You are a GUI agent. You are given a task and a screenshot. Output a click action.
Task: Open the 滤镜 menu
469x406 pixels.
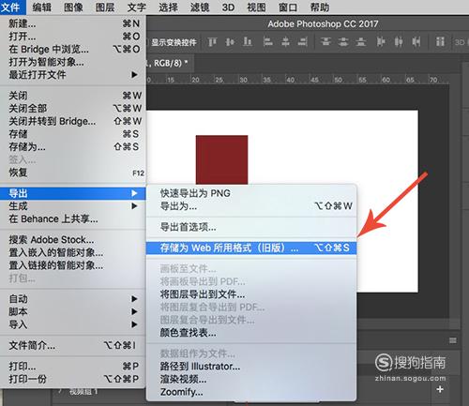[200, 8]
